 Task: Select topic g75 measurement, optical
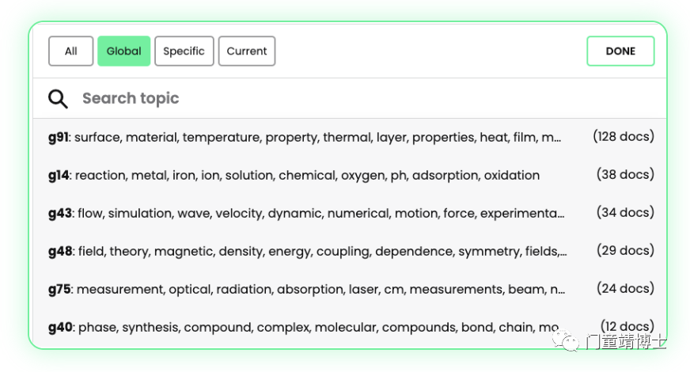pyautogui.click(x=306, y=290)
